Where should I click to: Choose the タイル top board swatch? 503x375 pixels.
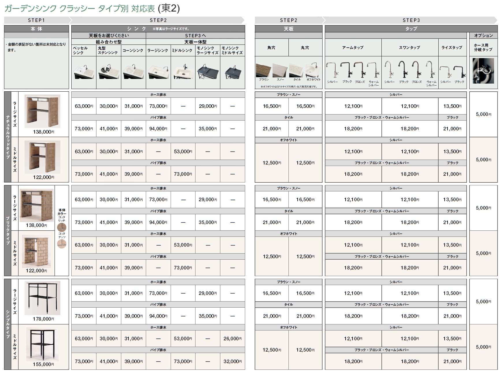tap(297, 70)
